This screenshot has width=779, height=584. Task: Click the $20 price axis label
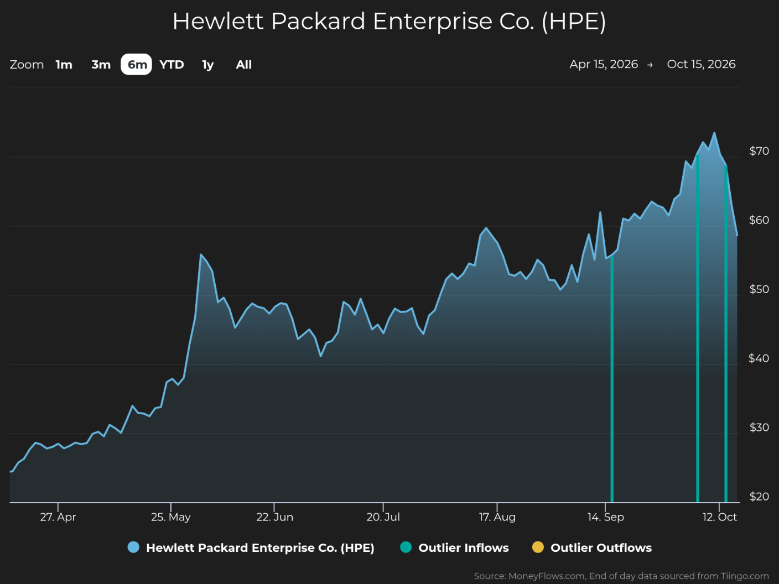pos(759,497)
